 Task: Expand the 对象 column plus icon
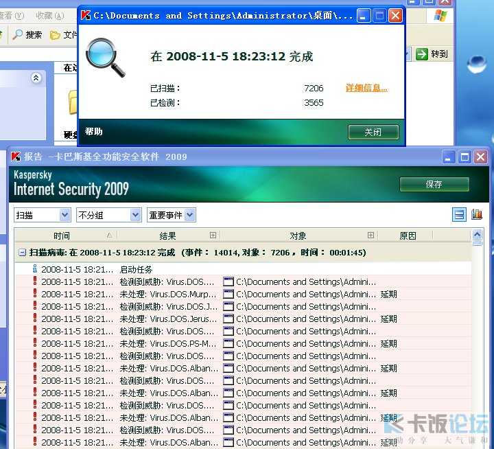pyautogui.click(x=370, y=235)
